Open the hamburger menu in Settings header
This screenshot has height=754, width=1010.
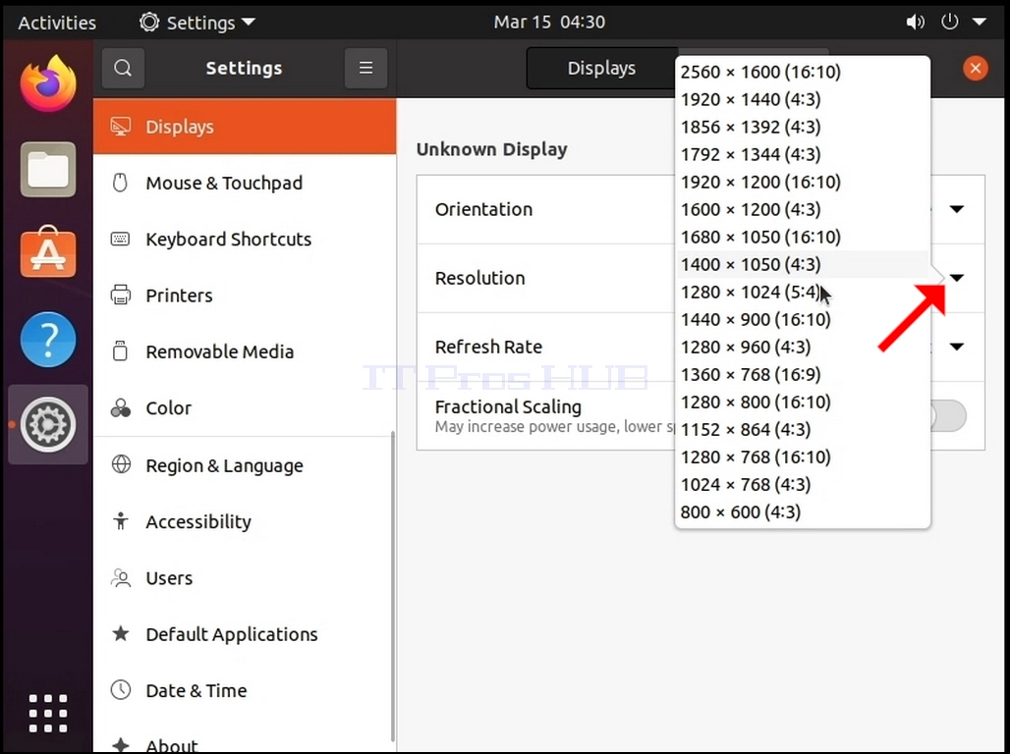pos(365,68)
